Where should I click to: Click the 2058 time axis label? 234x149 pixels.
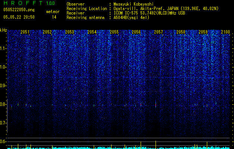pyautogui.click(x=181, y=32)
